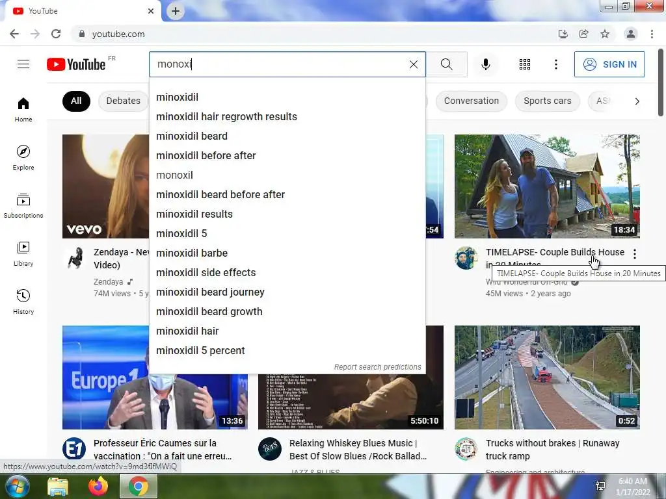
Task: Open the runaway truck ramp thumbnail
Action: click(547, 377)
